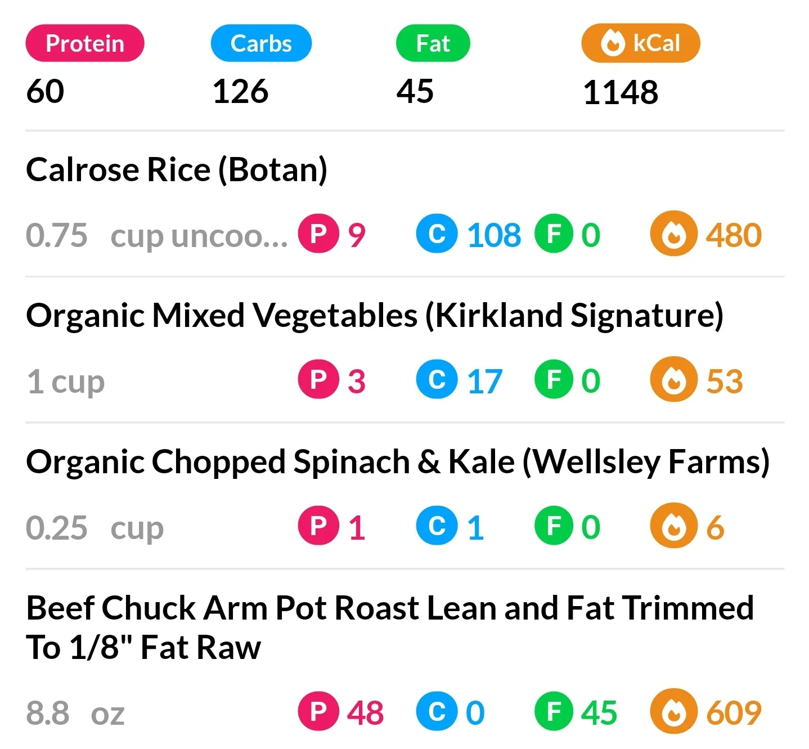Open Organic Mixed Vegetables Kirkland entry
The height and width of the screenshot is (749, 809).
[x=375, y=315]
